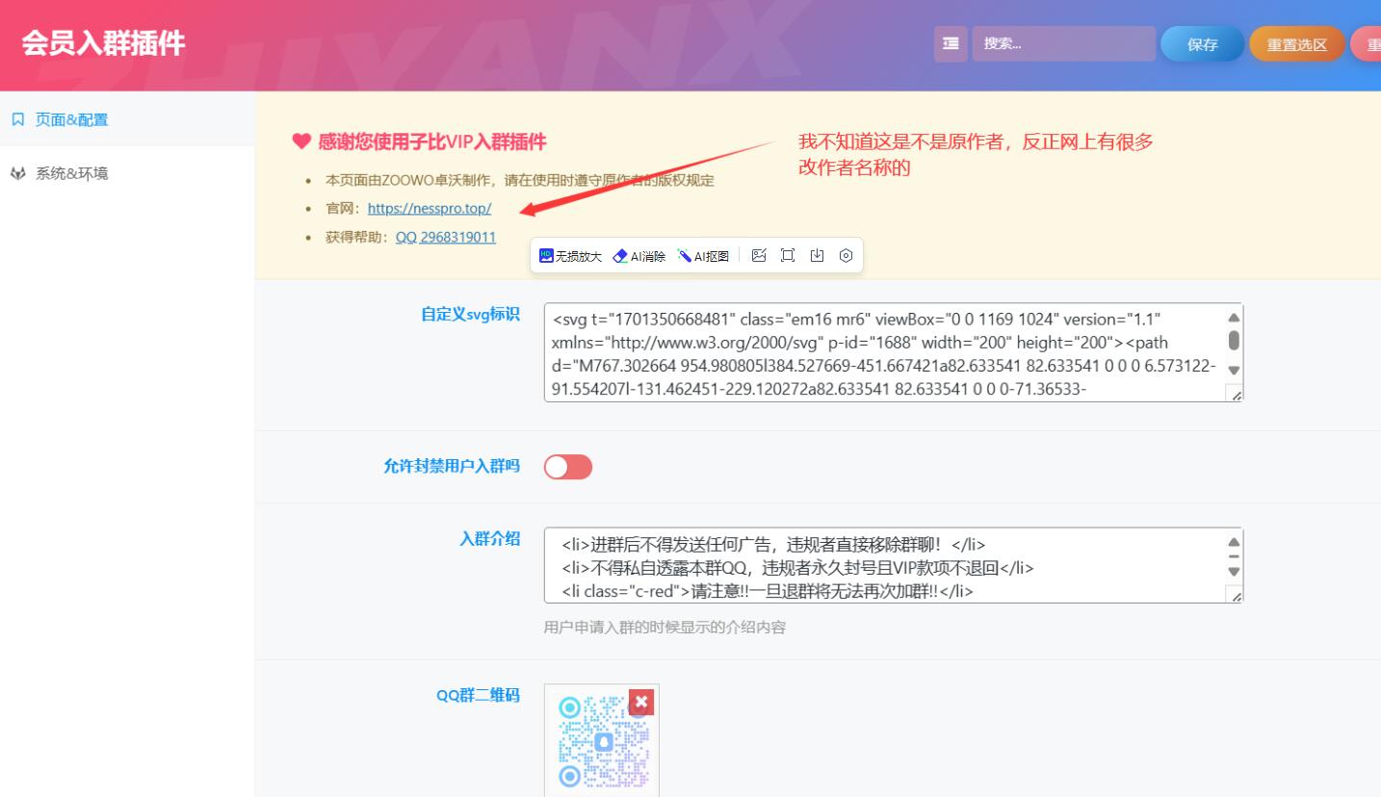The image size is (1381, 797).
Task: Click the orange 重置选区 button
Action: [1295, 43]
